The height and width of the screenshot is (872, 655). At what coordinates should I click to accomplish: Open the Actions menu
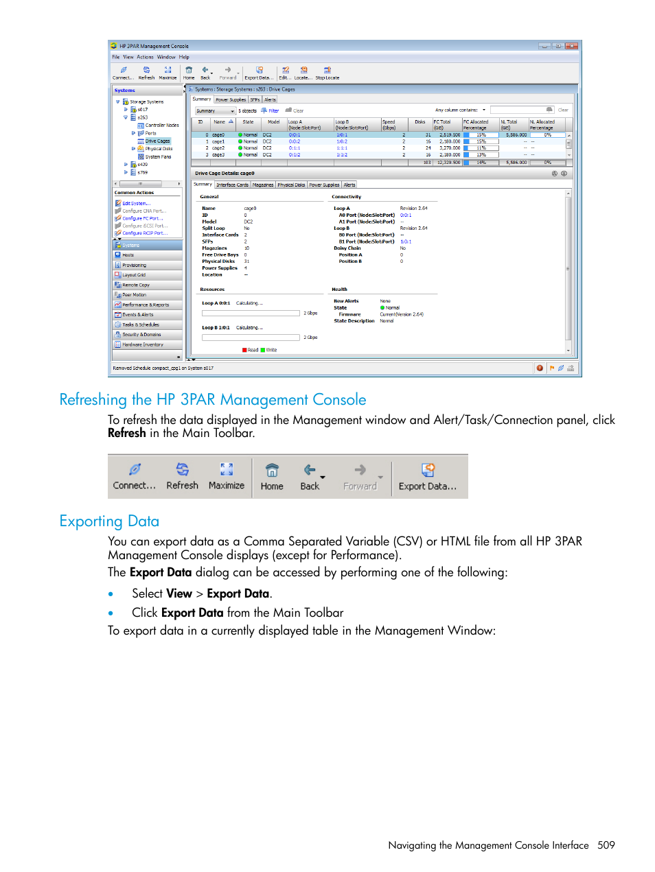(x=145, y=57)
